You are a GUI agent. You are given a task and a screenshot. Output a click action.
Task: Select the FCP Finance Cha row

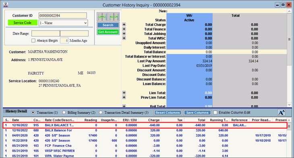tap(145, 146)
